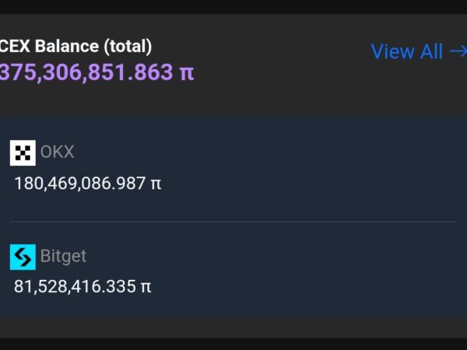This screenshot has width=467, height=350.
Task: Click the word "All" in View All
Action: click(431, 52)
